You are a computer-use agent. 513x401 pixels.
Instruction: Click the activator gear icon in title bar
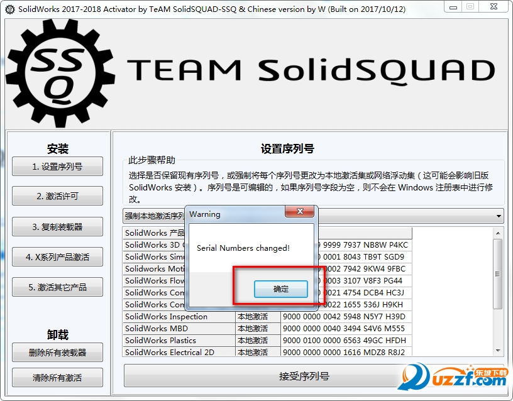[x=10, y=9]
